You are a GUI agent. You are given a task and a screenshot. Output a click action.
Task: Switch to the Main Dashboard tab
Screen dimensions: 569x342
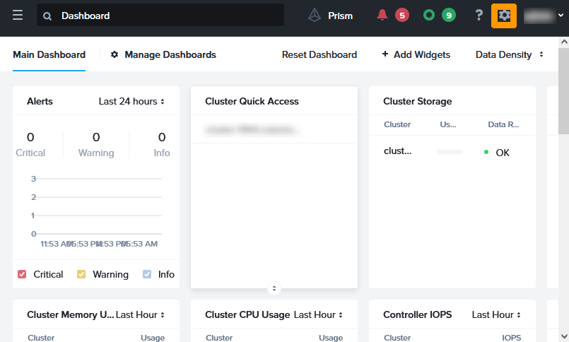[x=49, y=54]
